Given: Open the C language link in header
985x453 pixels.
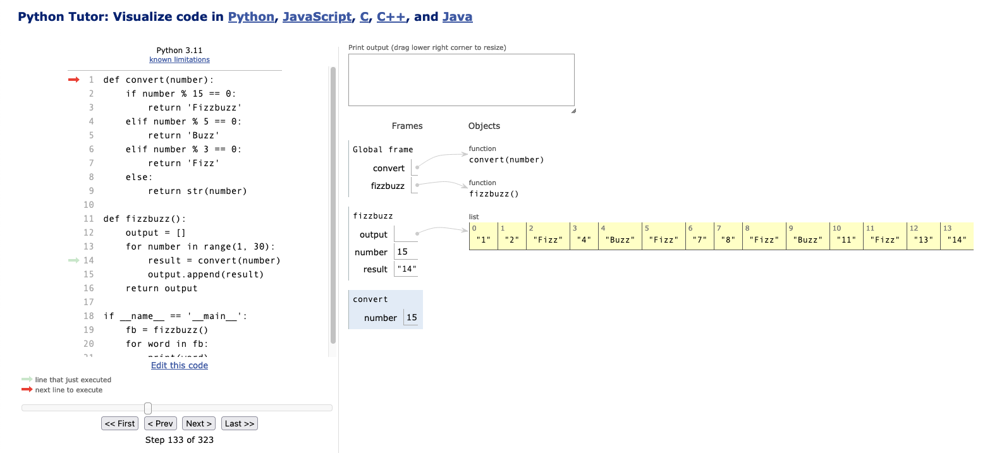Looking at the screenshot, I should point(364,17).
